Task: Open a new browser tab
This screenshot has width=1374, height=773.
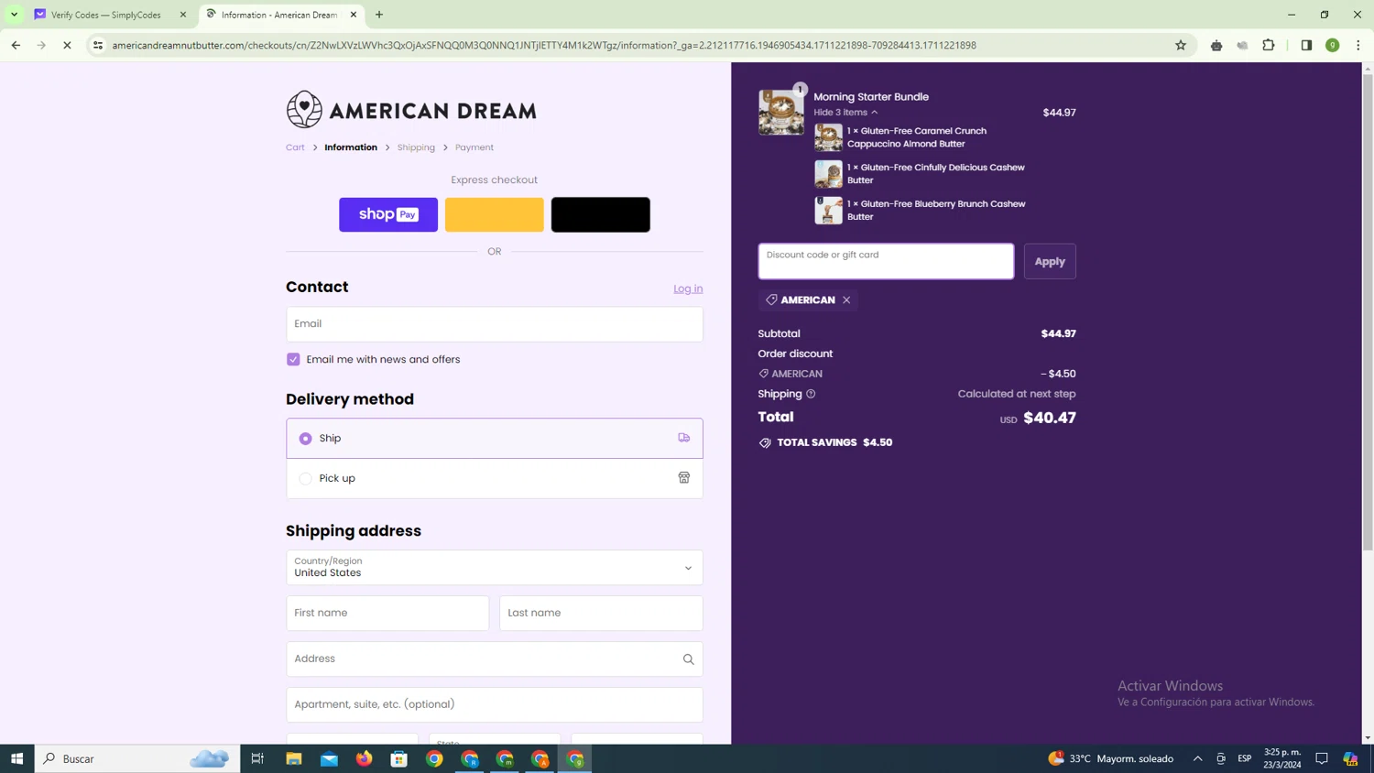Action: [379, 15]
